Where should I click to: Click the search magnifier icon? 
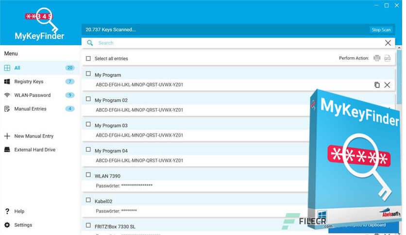click(90, 43)
